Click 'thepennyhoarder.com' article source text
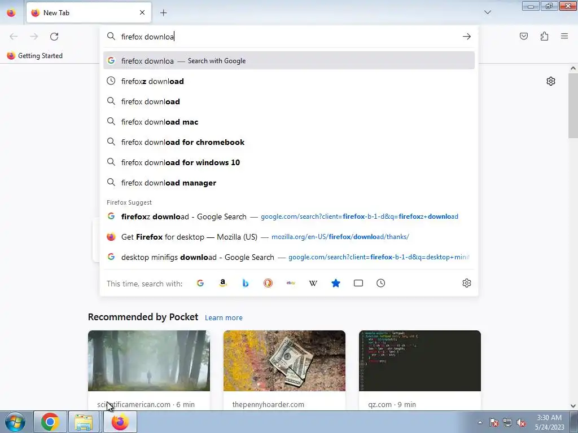Image resolution: width=578 pixels, height=433 pixels. [x=268, y=404]
